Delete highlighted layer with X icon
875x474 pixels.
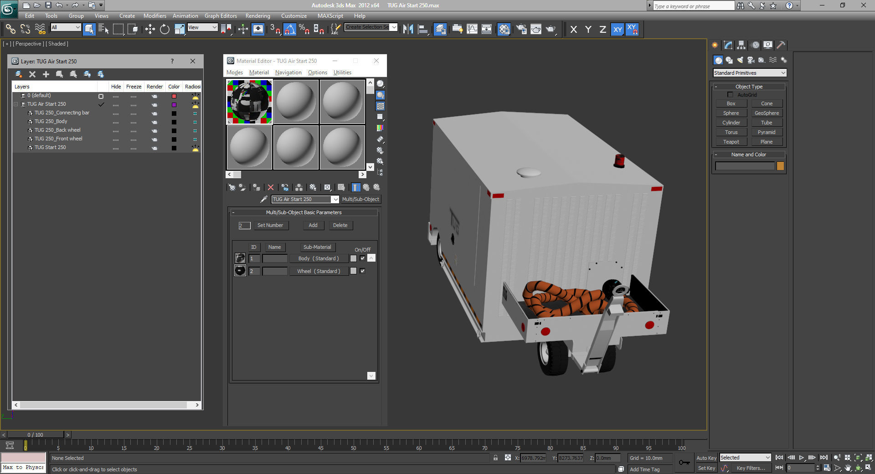(x=32, y=74)
